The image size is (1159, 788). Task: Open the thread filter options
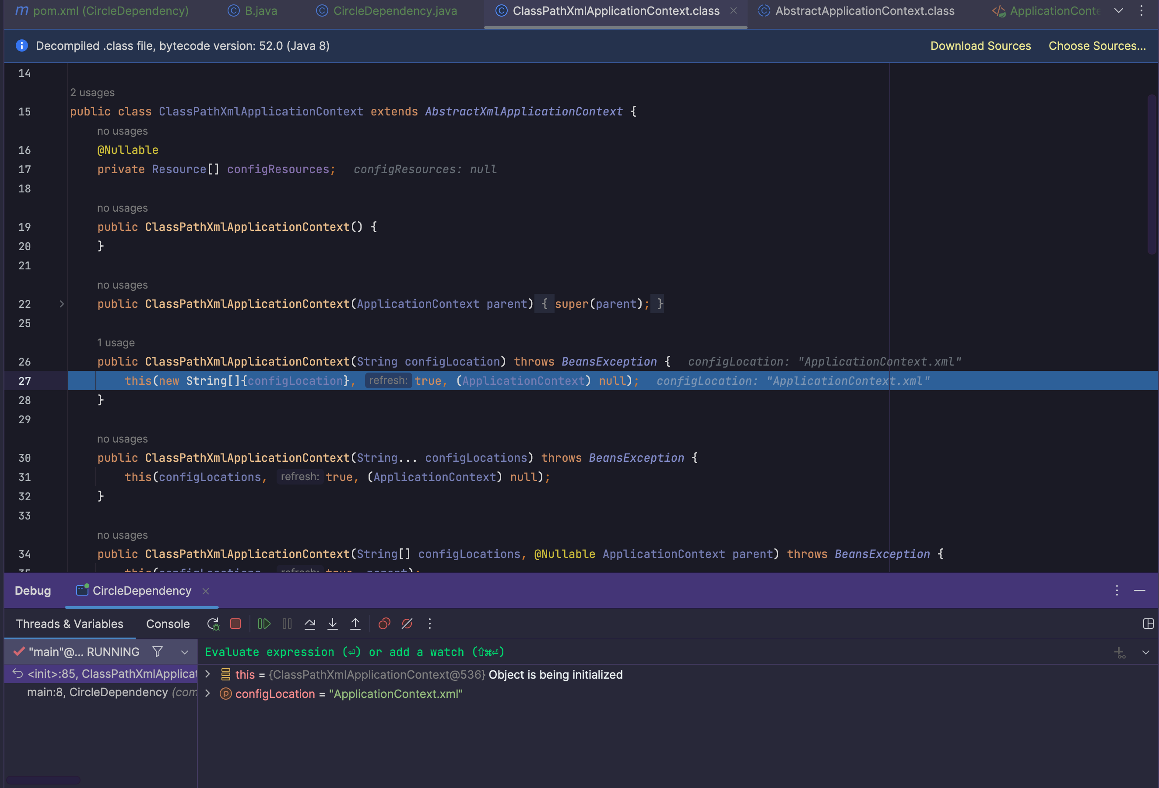[158, 652]
